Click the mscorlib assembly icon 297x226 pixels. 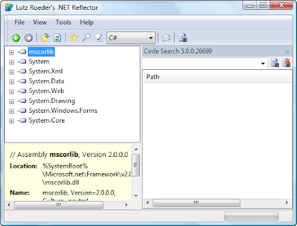(x=22, y=52)
